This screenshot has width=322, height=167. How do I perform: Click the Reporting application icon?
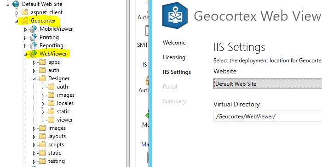(34, 45)
